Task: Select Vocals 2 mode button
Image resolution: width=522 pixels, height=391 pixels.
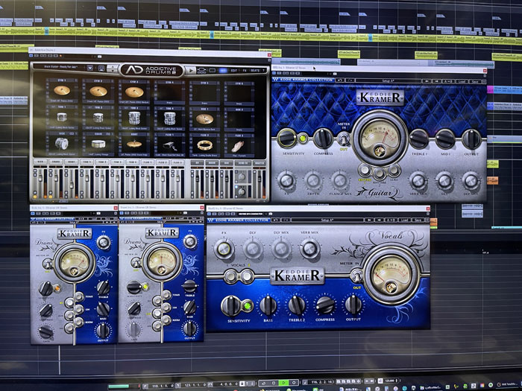Action: (246, 276)
